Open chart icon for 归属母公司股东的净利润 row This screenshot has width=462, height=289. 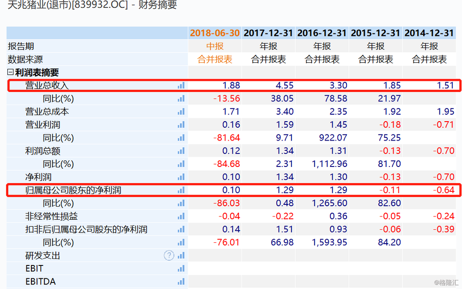[181, 190]
